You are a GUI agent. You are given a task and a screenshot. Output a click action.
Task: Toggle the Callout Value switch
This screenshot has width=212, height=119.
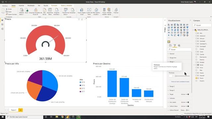point(187,106)
